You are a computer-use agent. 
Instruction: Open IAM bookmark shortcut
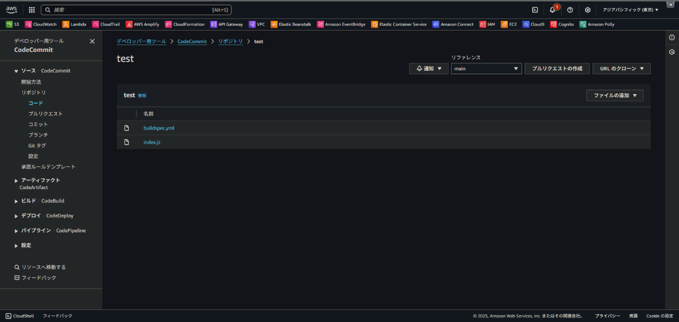(x=487, y=24)
